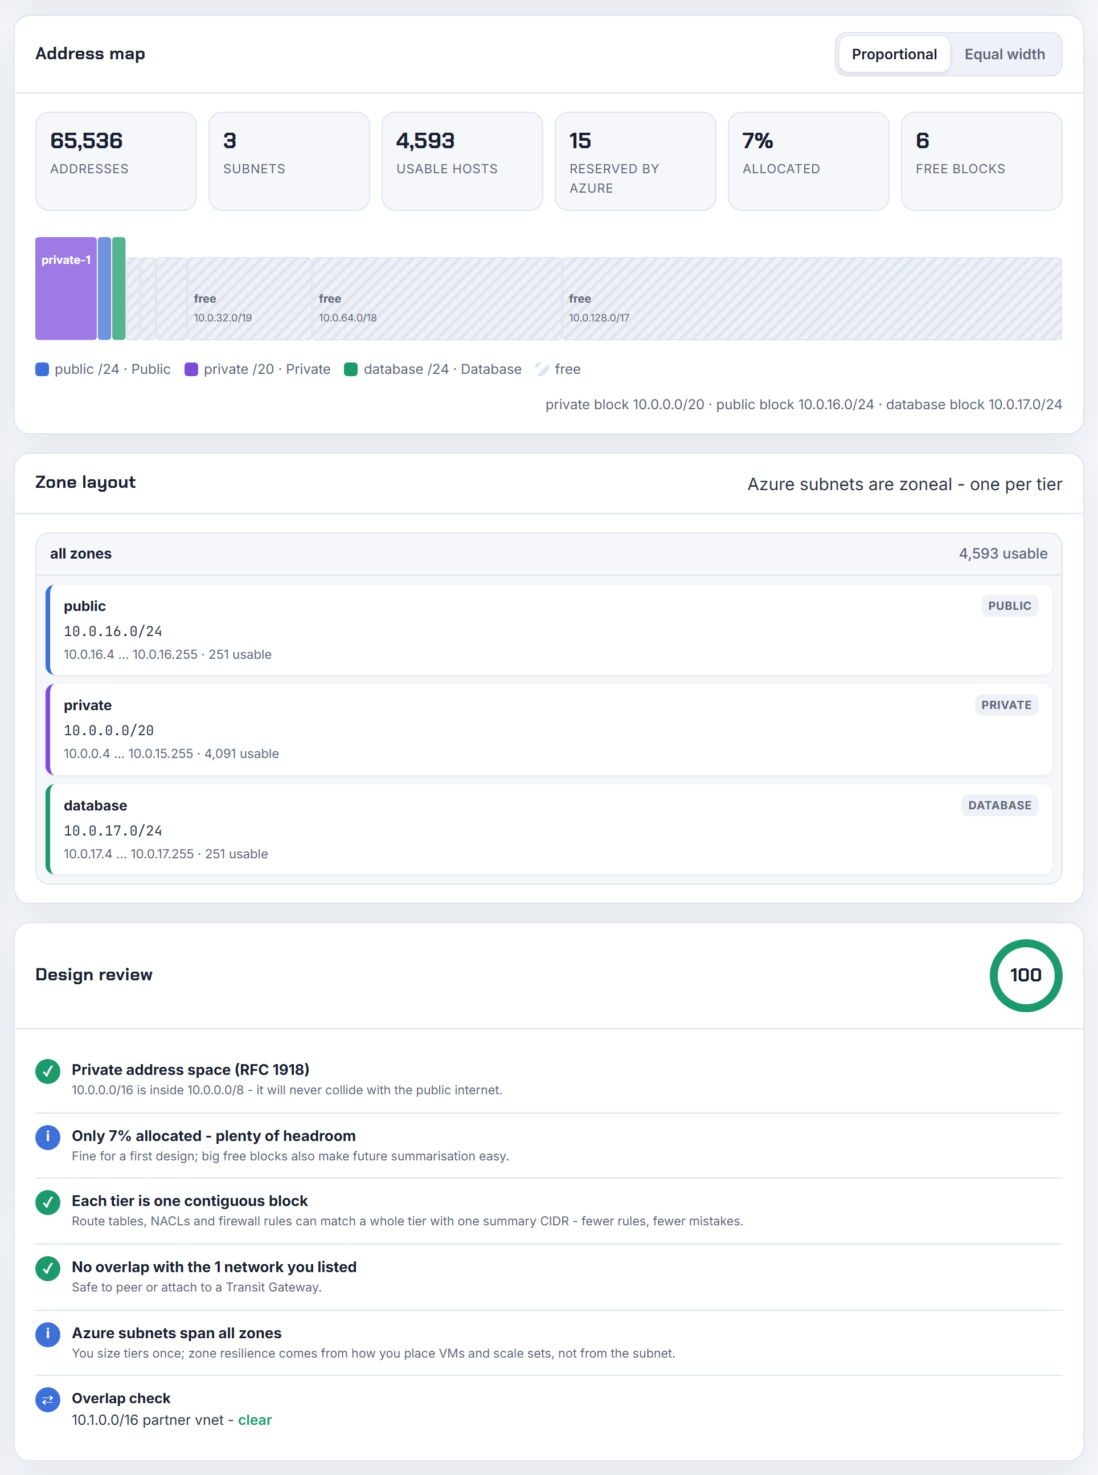
Task: Switch to Equal width view
Action: [1004, 55]
